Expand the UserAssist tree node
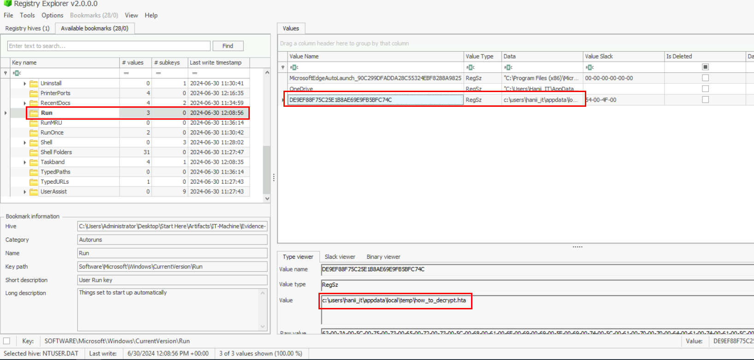 click(x=25, y=192)
